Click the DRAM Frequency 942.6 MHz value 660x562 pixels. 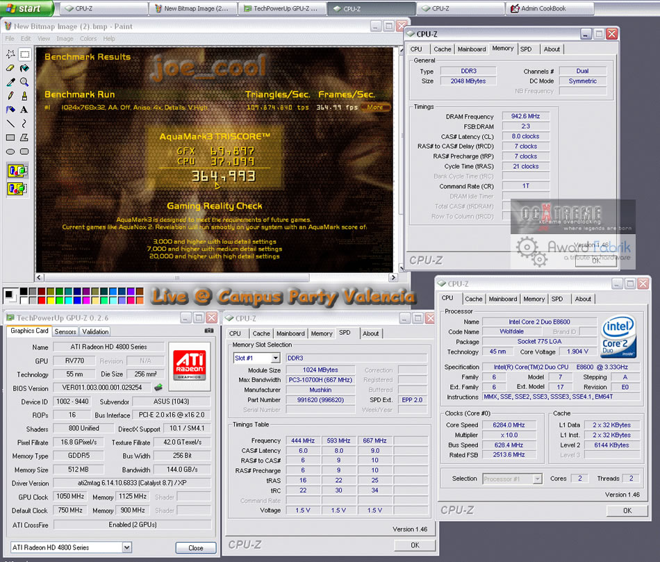pos(525,116)
